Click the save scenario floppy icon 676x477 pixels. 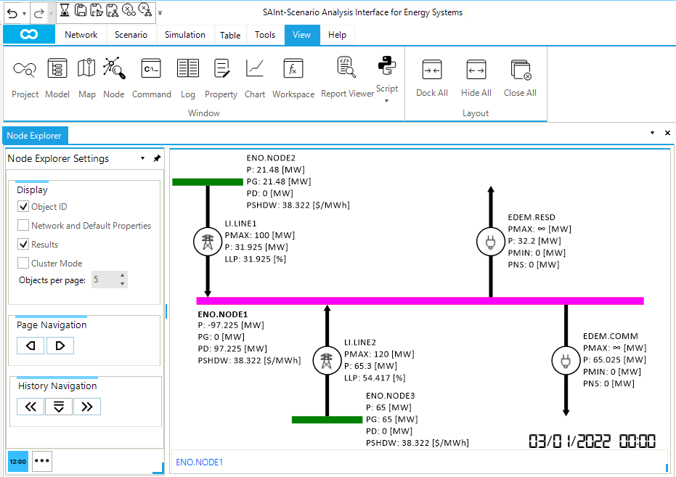pos(97,10)
